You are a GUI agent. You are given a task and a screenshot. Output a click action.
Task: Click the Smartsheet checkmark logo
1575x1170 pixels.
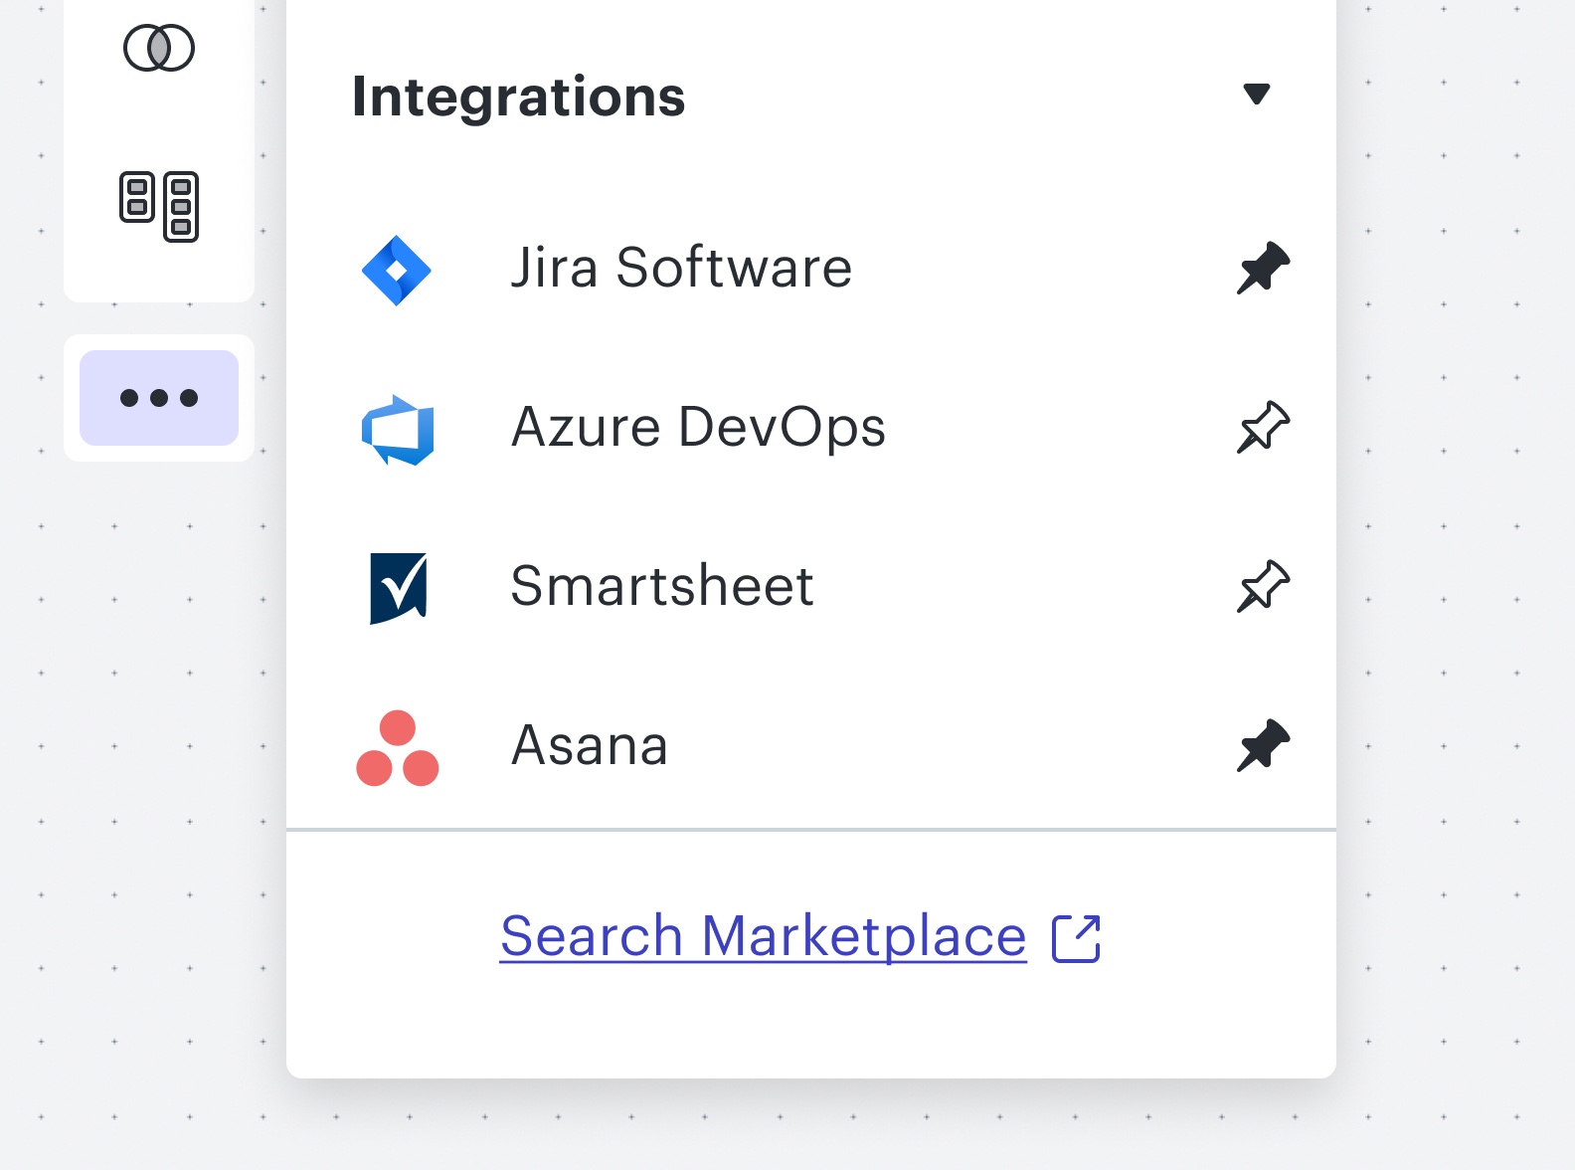(398, 587)
